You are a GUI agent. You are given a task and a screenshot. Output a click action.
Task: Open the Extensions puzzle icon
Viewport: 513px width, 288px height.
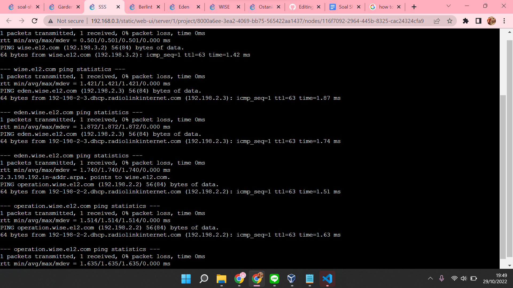pyautogui.click(x=466, y=21)
